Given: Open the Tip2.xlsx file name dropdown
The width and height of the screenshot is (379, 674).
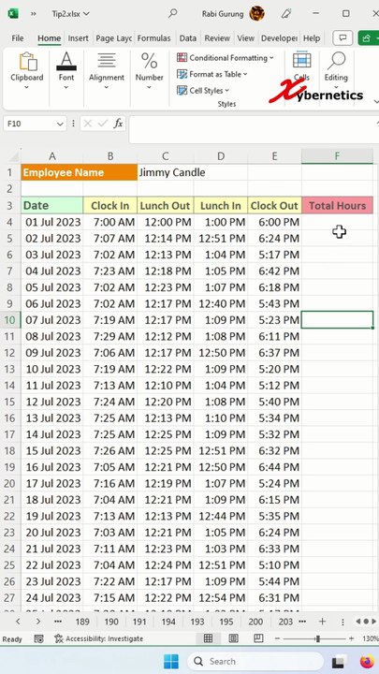Looking at the screenshot, I should tap(70, 14).
